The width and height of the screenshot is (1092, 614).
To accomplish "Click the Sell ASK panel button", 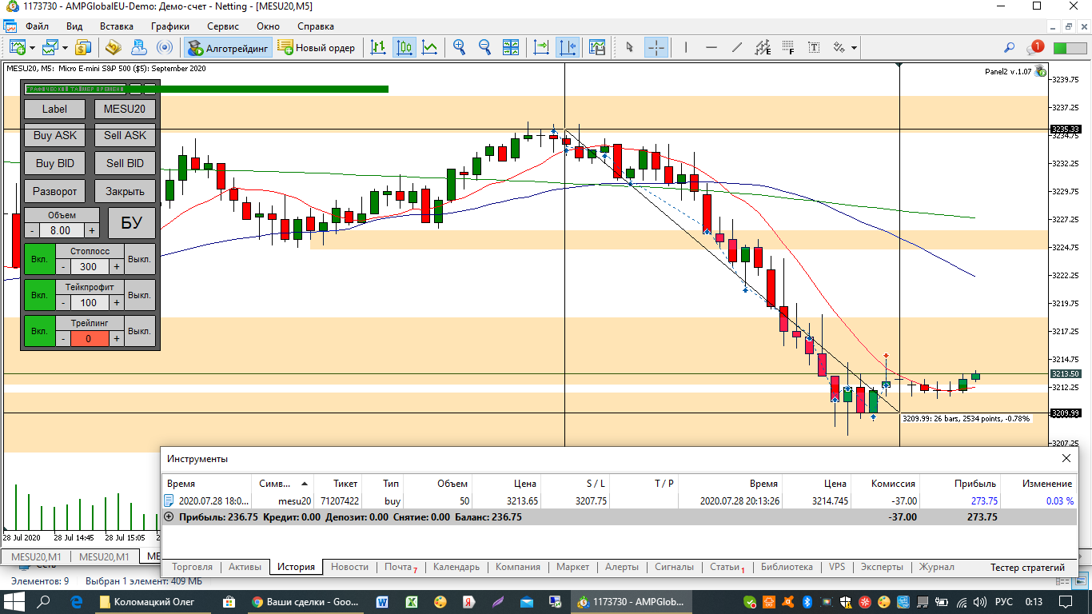I will tap(125, 135).
